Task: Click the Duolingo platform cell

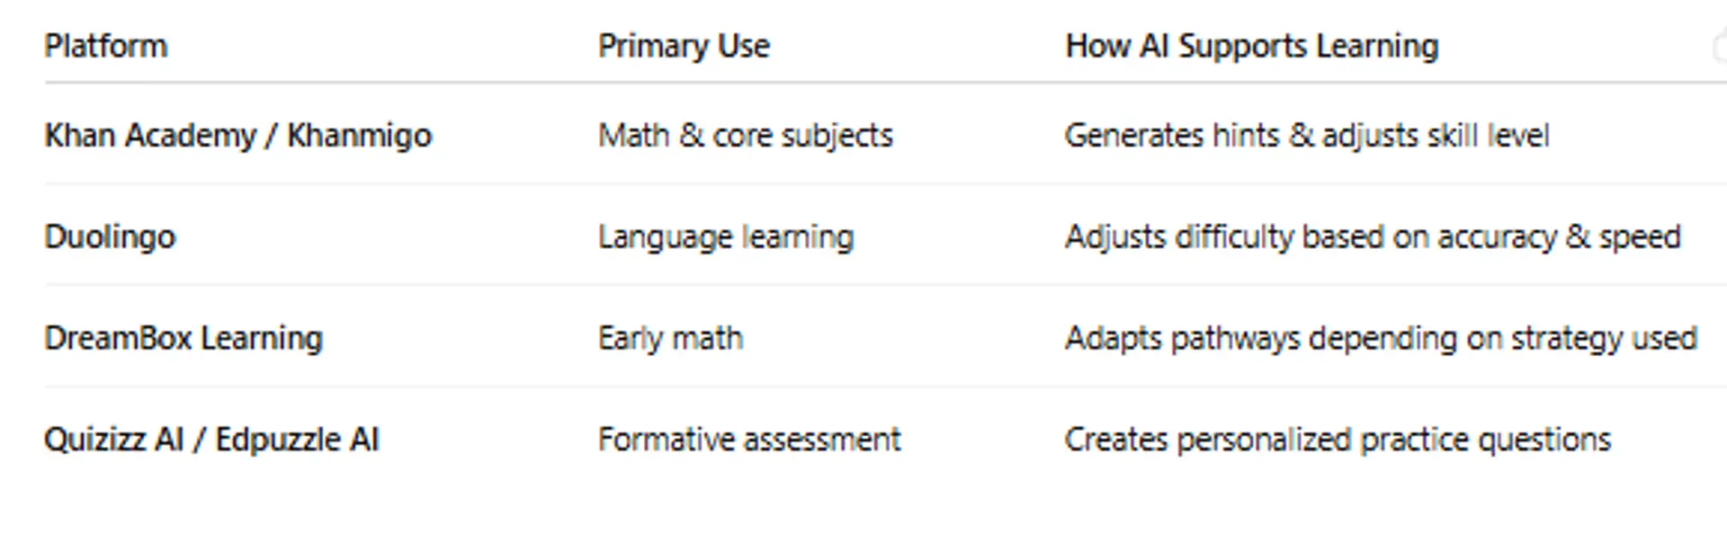Action: (110, 237)
